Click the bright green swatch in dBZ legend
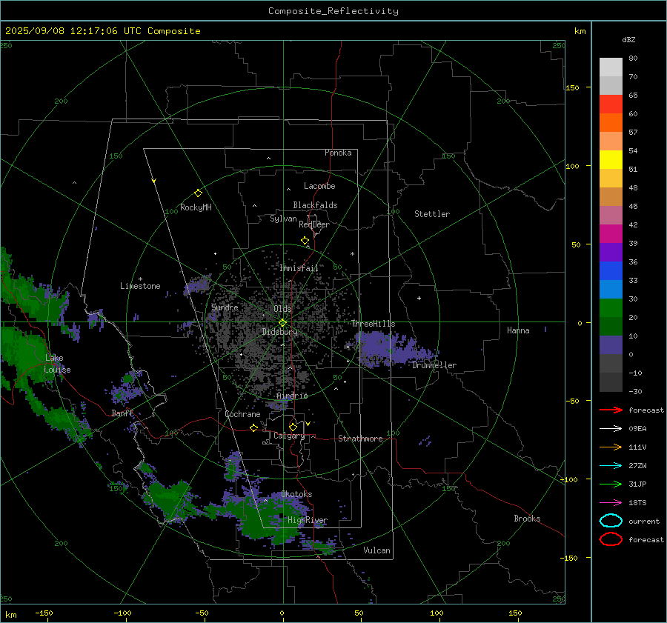Screen dimensions: 667x623 click(611, 308)
